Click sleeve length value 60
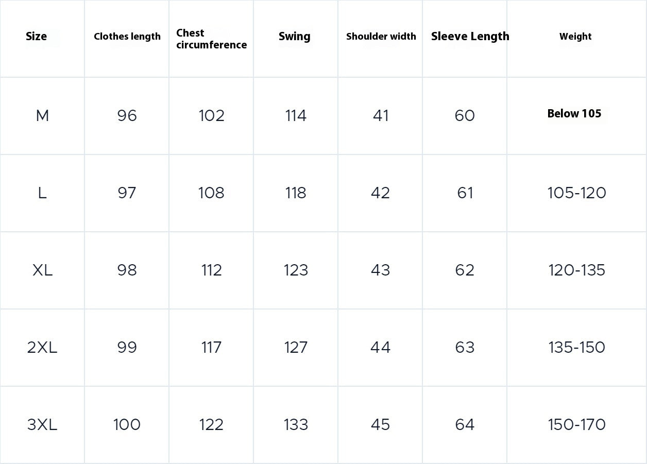This screenshot has height=464, width=647. point(465,116)
